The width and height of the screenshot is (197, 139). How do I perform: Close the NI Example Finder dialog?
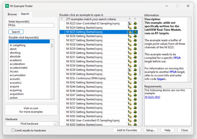point(184,130)
